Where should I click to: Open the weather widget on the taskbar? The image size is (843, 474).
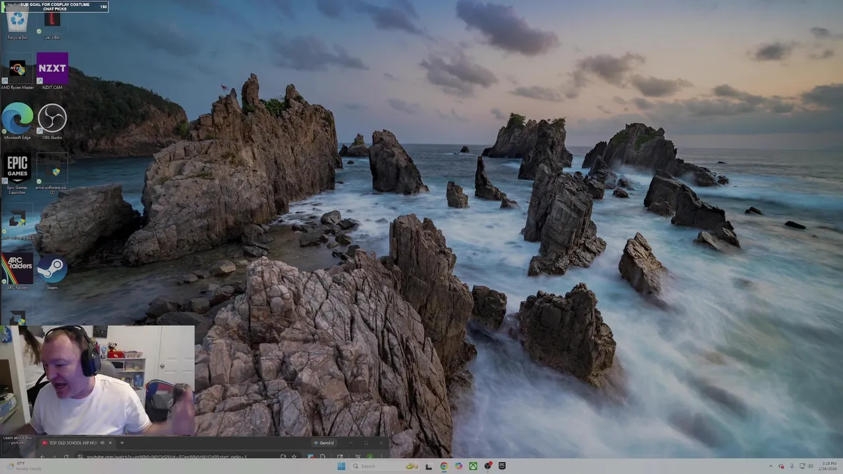tap(24, 466)
